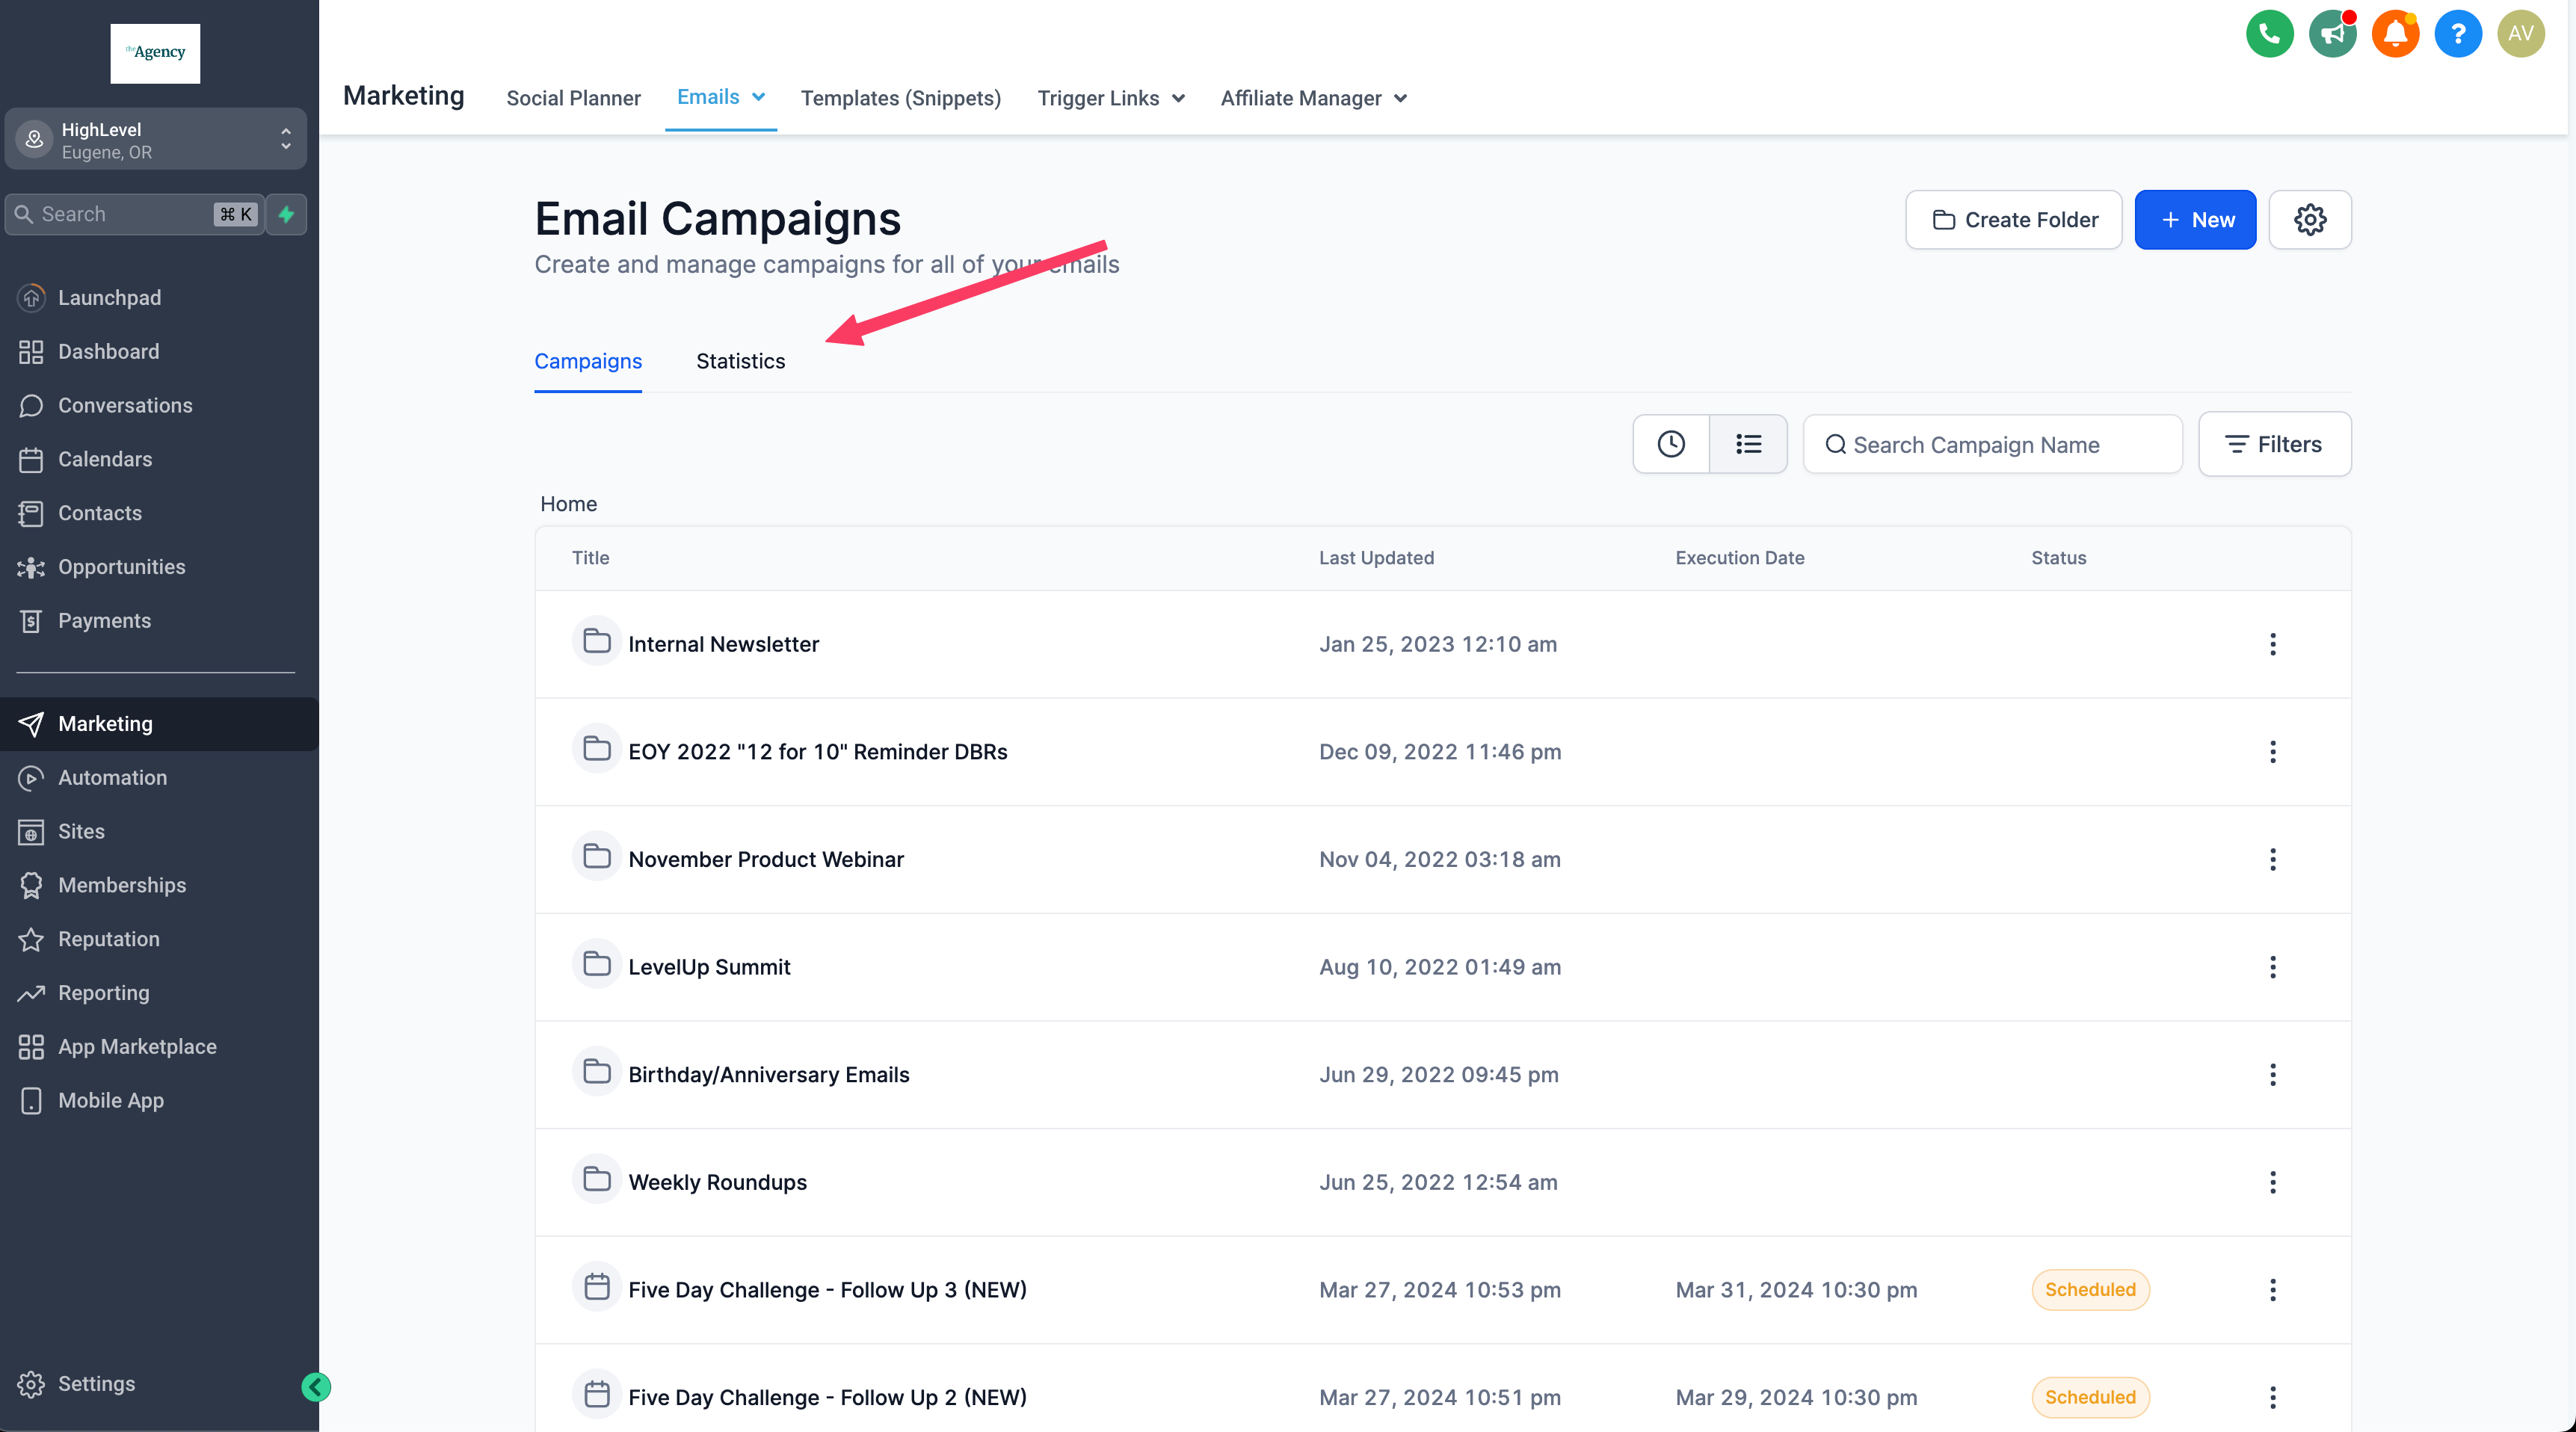Open the megaphone announcements icon

(x=2332, y=34)
